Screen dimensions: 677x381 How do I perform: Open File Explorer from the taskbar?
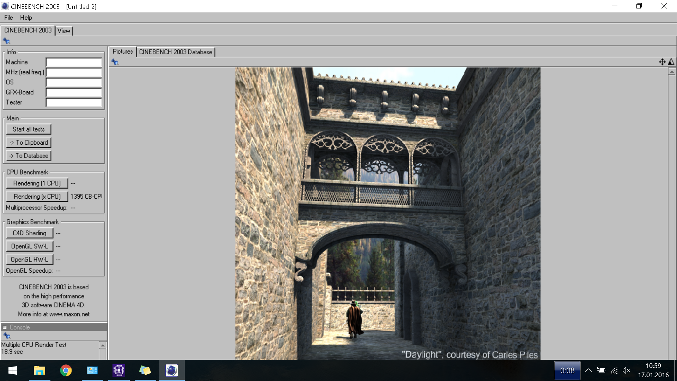point(39,370)
